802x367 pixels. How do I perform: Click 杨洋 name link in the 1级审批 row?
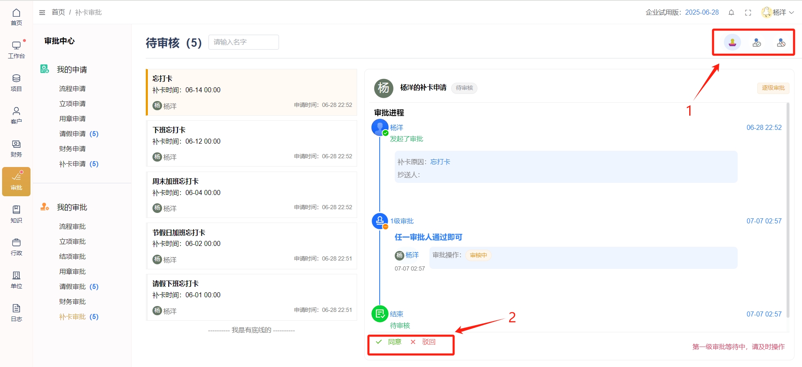(412, 255)
